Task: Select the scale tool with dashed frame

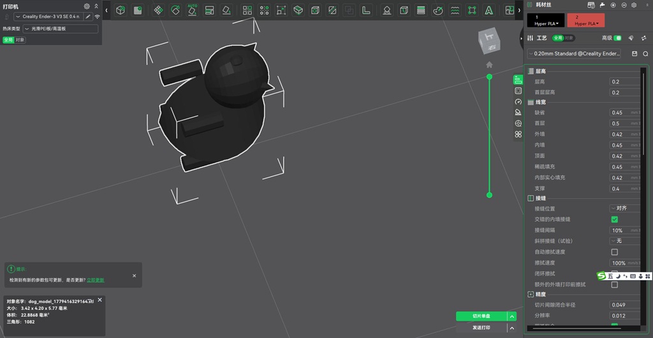Action: [x=281, y=10]
